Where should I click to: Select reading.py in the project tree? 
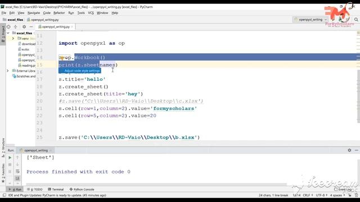pyautogui.click(x=27, y=66)
